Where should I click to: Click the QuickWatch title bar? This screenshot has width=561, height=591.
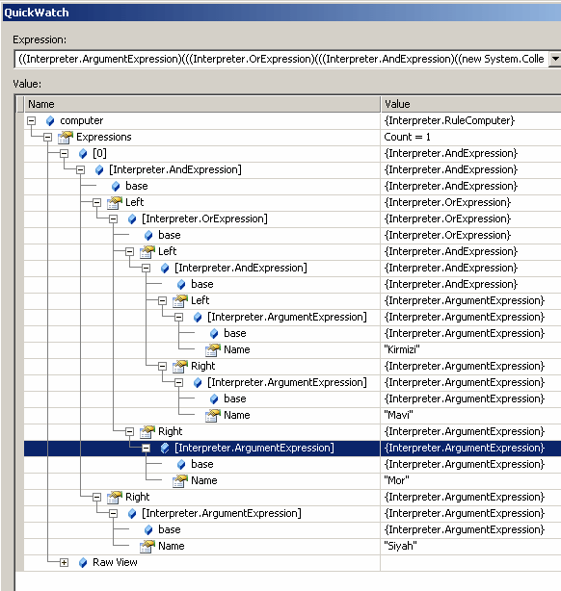click(x=281, y=13)
